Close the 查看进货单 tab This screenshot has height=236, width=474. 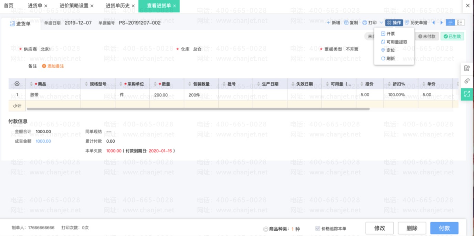coord(175,6)
